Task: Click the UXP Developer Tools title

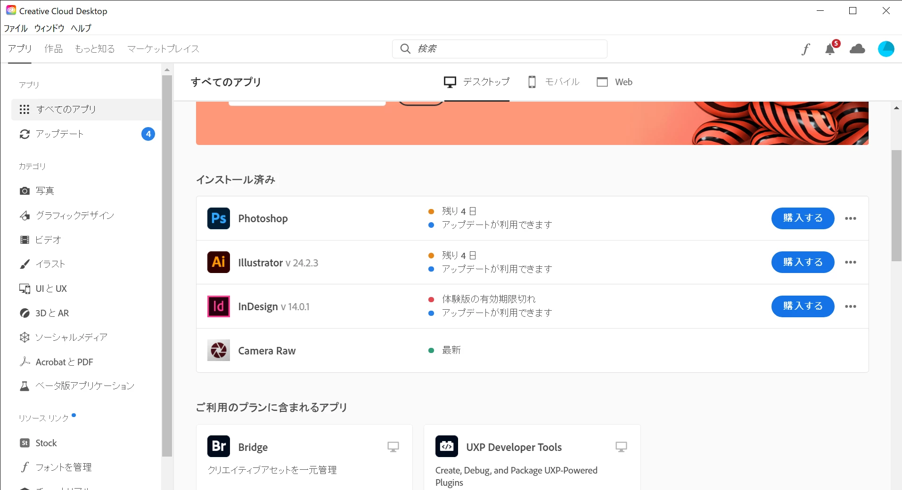Action: click(514, 447)
